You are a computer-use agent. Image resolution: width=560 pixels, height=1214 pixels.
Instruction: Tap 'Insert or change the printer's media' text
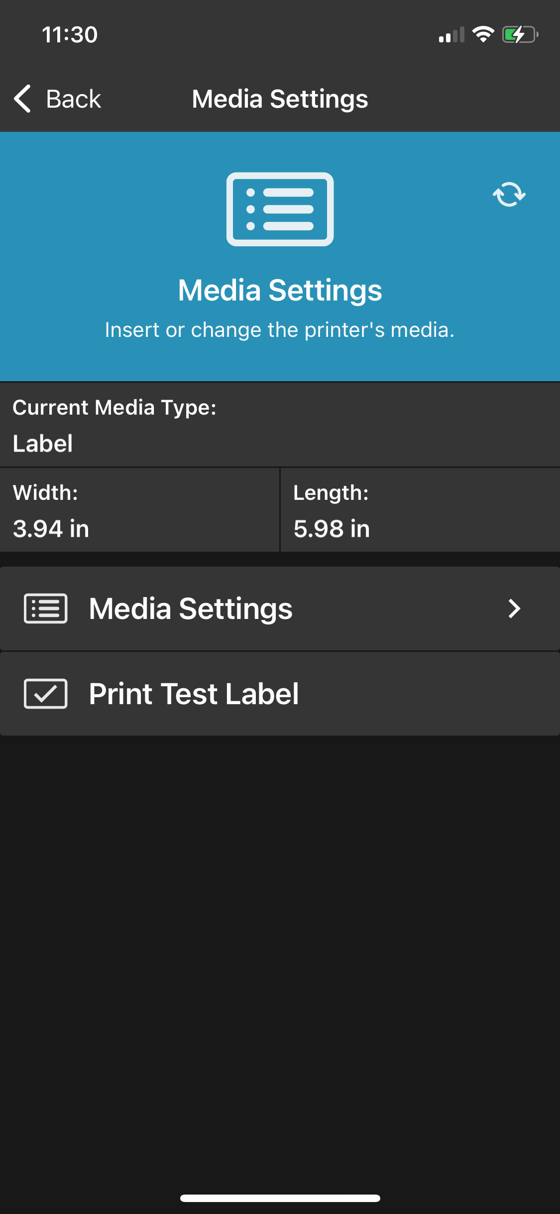click(x=280, y=330)
